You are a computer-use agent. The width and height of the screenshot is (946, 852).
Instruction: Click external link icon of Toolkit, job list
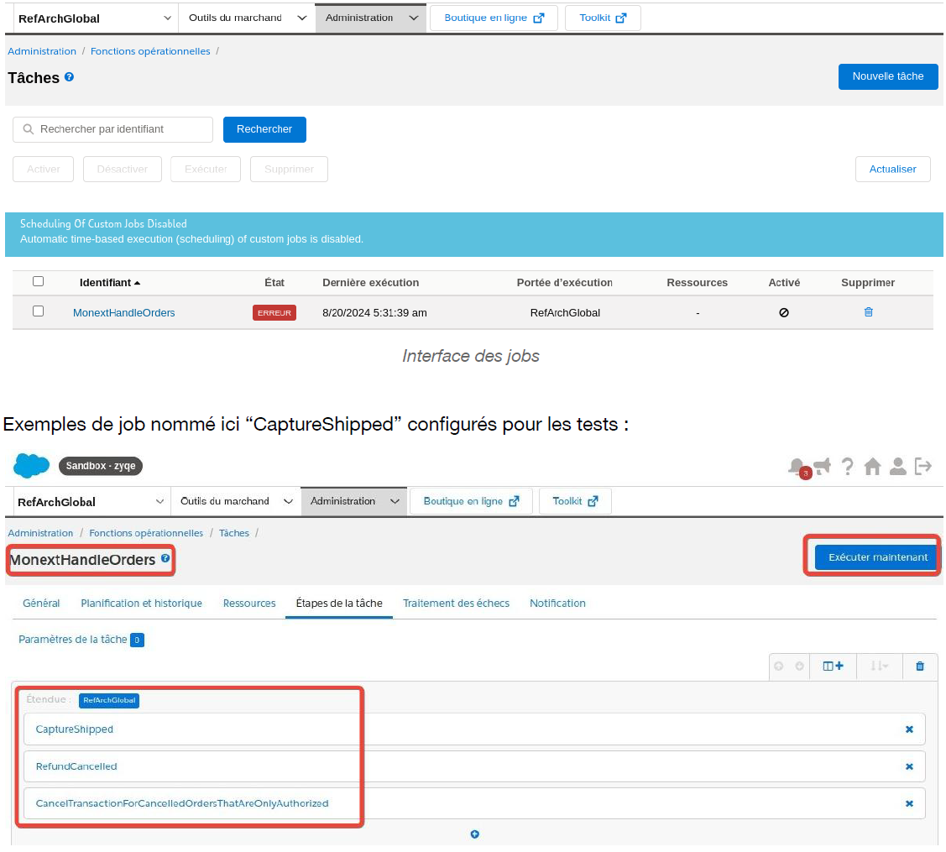pyautogui.click(x=621, y=18)
